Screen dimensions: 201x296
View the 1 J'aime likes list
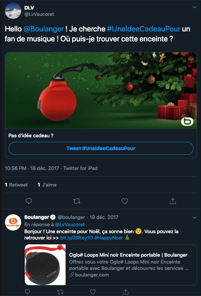pos(47,185)
